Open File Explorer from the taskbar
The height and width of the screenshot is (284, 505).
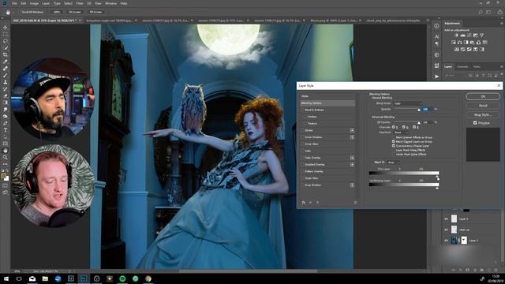pyautogui.click(x=45, y=278)
